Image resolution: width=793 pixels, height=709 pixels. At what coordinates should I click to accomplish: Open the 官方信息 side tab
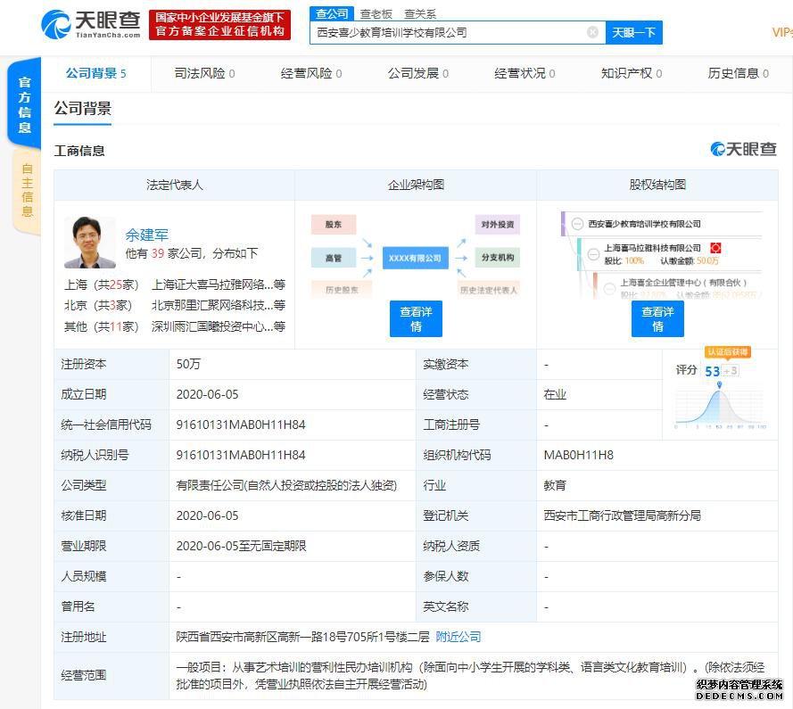24,104
